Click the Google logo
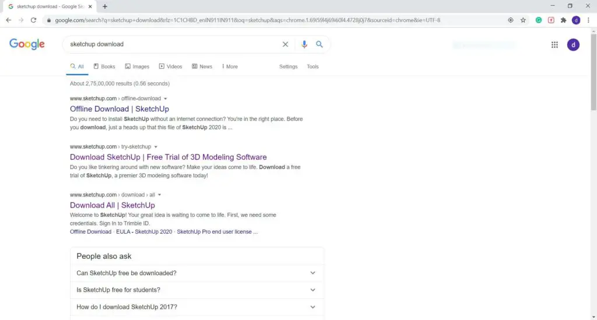Image resolution: width=597 pixels, height=320 pixels. (27, 44)
